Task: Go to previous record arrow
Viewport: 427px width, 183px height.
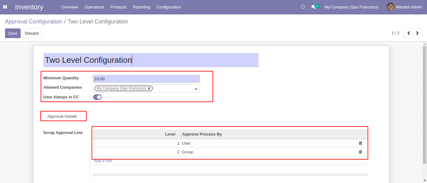Action: pos(409,33)
